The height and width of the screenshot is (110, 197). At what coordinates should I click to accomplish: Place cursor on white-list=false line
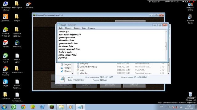66,40
